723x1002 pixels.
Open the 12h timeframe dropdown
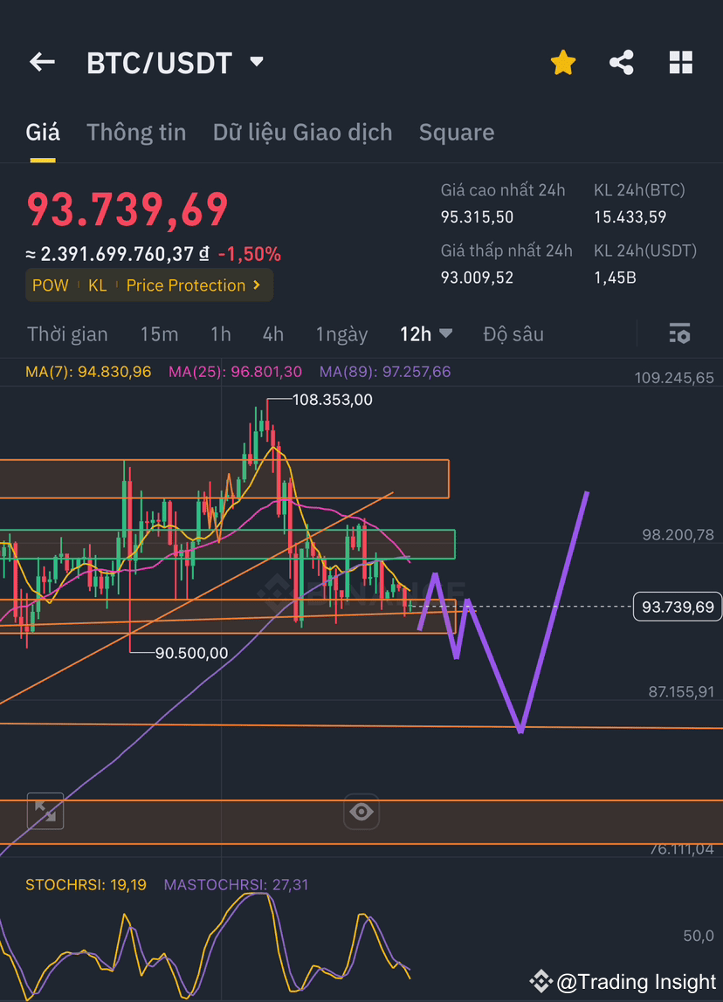click(426, 333)
